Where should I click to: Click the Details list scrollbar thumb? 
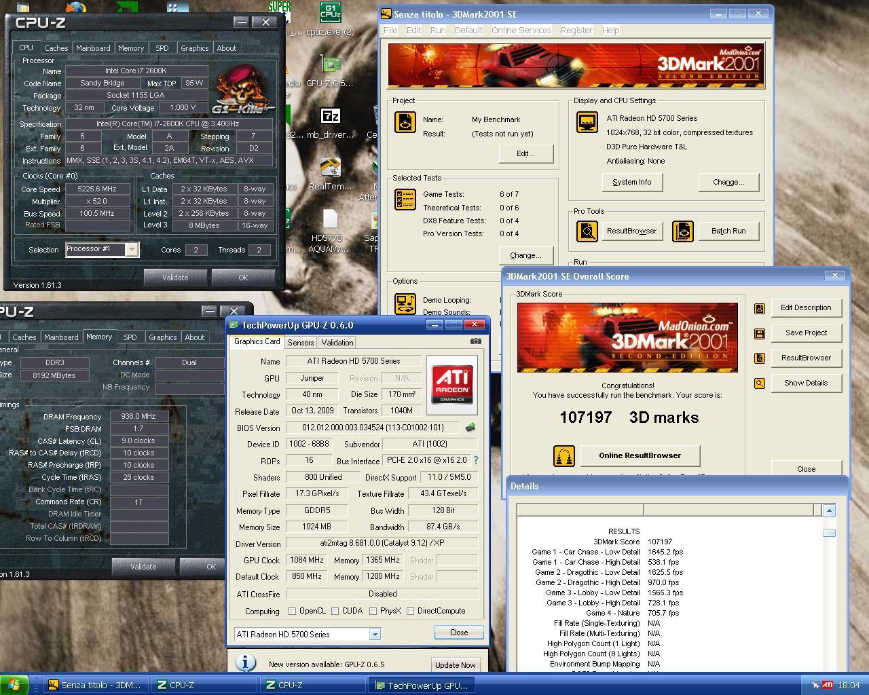click(828, 533)
